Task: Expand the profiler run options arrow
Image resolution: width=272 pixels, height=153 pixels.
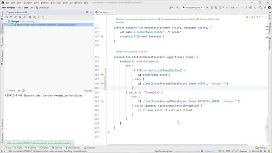Action: (223, 8)
